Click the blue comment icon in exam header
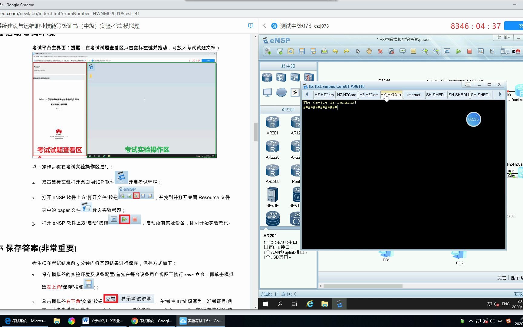The width and height of the screenshot is (523, 327). tap(251, 26)
